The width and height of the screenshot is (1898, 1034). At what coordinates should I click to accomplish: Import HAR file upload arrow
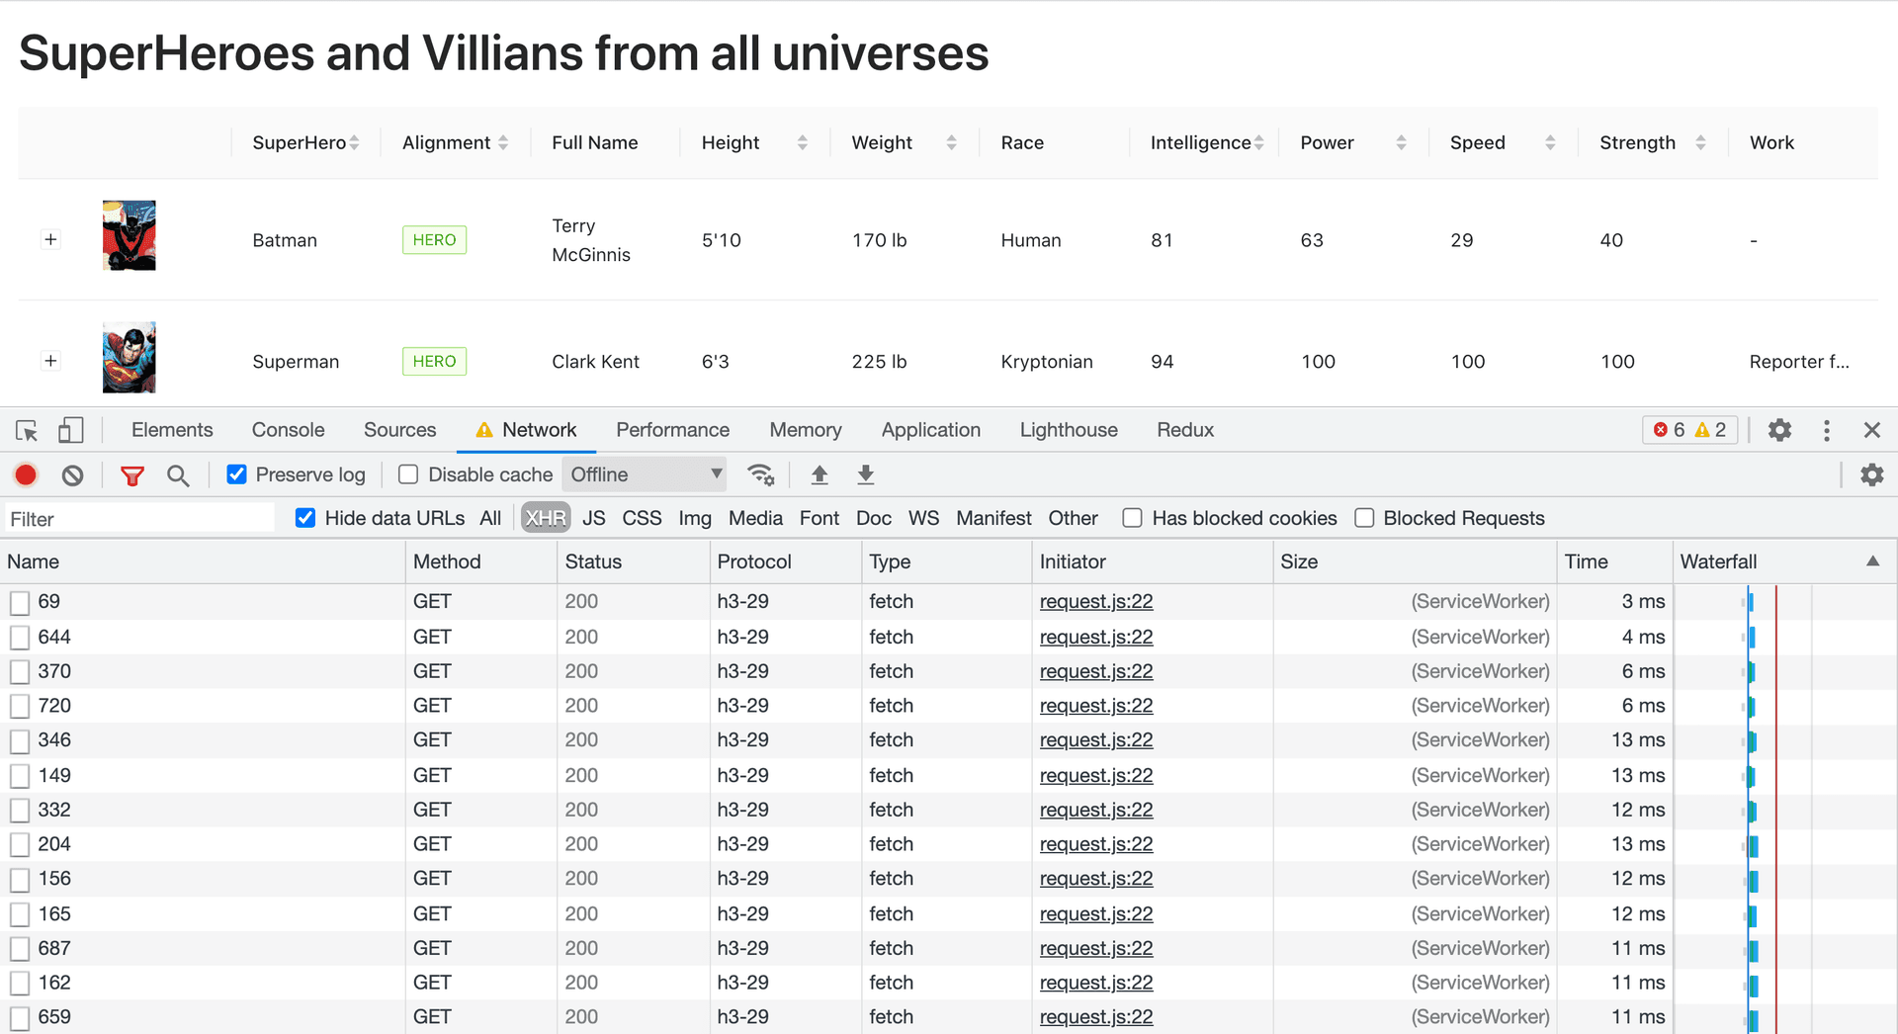pos(820,475)
